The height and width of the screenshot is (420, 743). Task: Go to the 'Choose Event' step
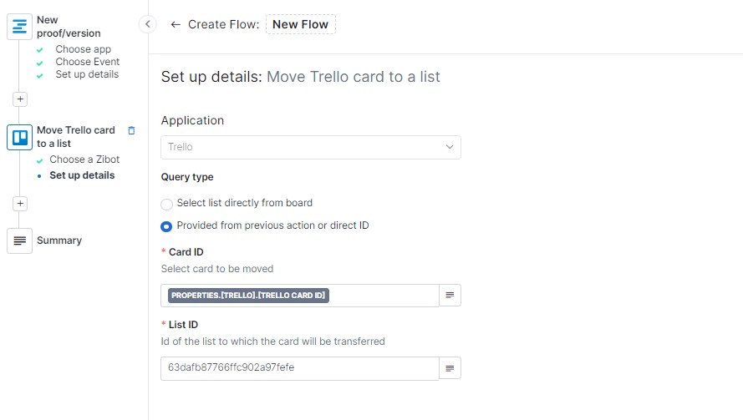click(x=87, y=62)
